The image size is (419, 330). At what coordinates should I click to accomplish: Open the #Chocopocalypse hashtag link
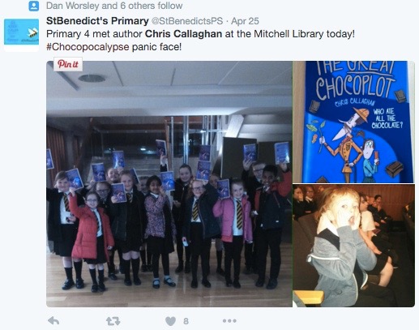pyautogui.click(x=88, y=47)
